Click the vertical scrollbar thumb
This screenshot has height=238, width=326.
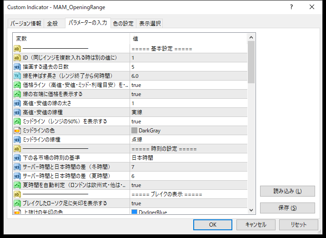[x=251, y=62]
